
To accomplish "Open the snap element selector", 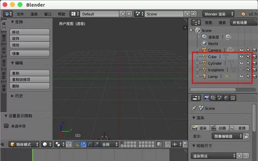I will tap(177, 144).
